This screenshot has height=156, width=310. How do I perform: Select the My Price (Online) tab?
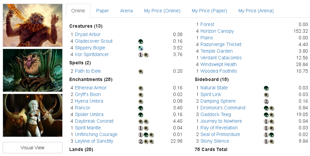click(x=162, y=11)
